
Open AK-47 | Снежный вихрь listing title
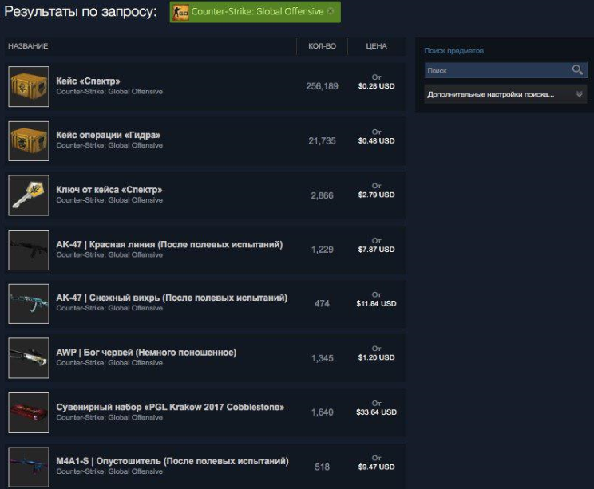(x=172, y=298)
